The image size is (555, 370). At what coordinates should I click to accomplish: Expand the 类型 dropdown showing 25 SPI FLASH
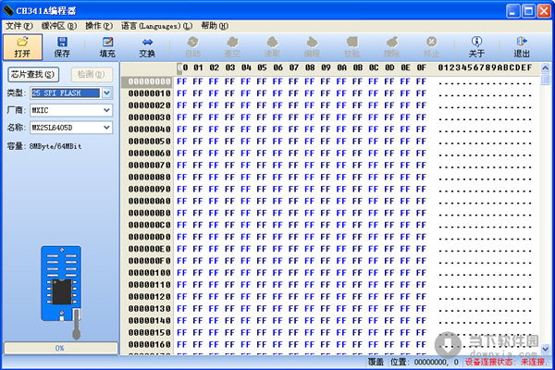pyautogui.click(x=107, y=93)
